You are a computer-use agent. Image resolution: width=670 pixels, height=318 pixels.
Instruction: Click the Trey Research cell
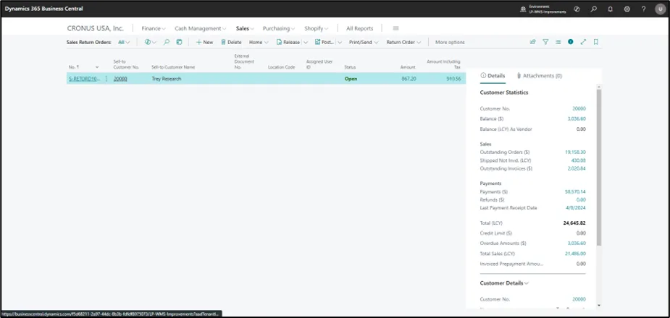(x=167, y=79)
